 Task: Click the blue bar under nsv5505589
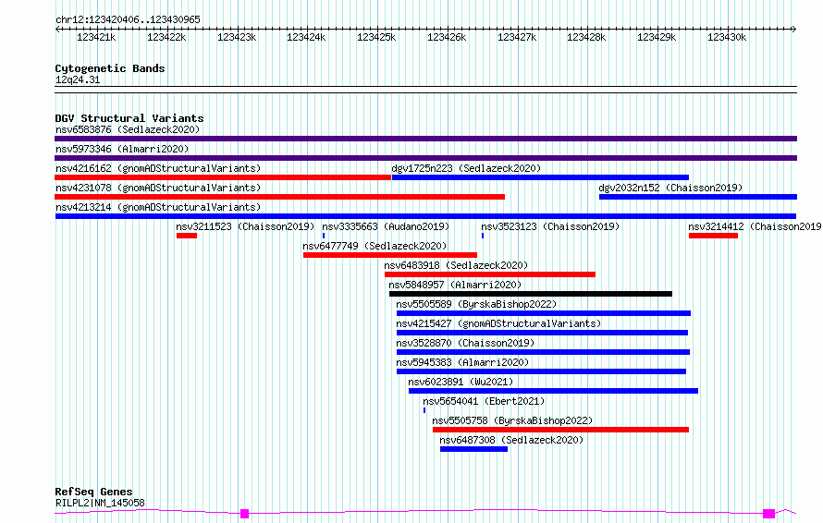544,313
